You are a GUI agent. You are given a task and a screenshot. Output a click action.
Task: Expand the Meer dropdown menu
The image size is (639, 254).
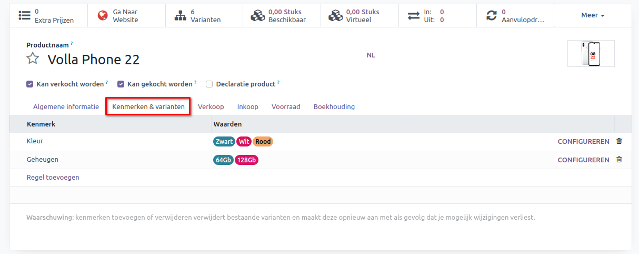pos(593,15)
